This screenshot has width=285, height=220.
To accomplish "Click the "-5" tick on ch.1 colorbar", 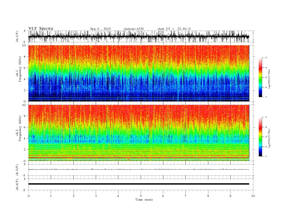I will pos(266,77).
